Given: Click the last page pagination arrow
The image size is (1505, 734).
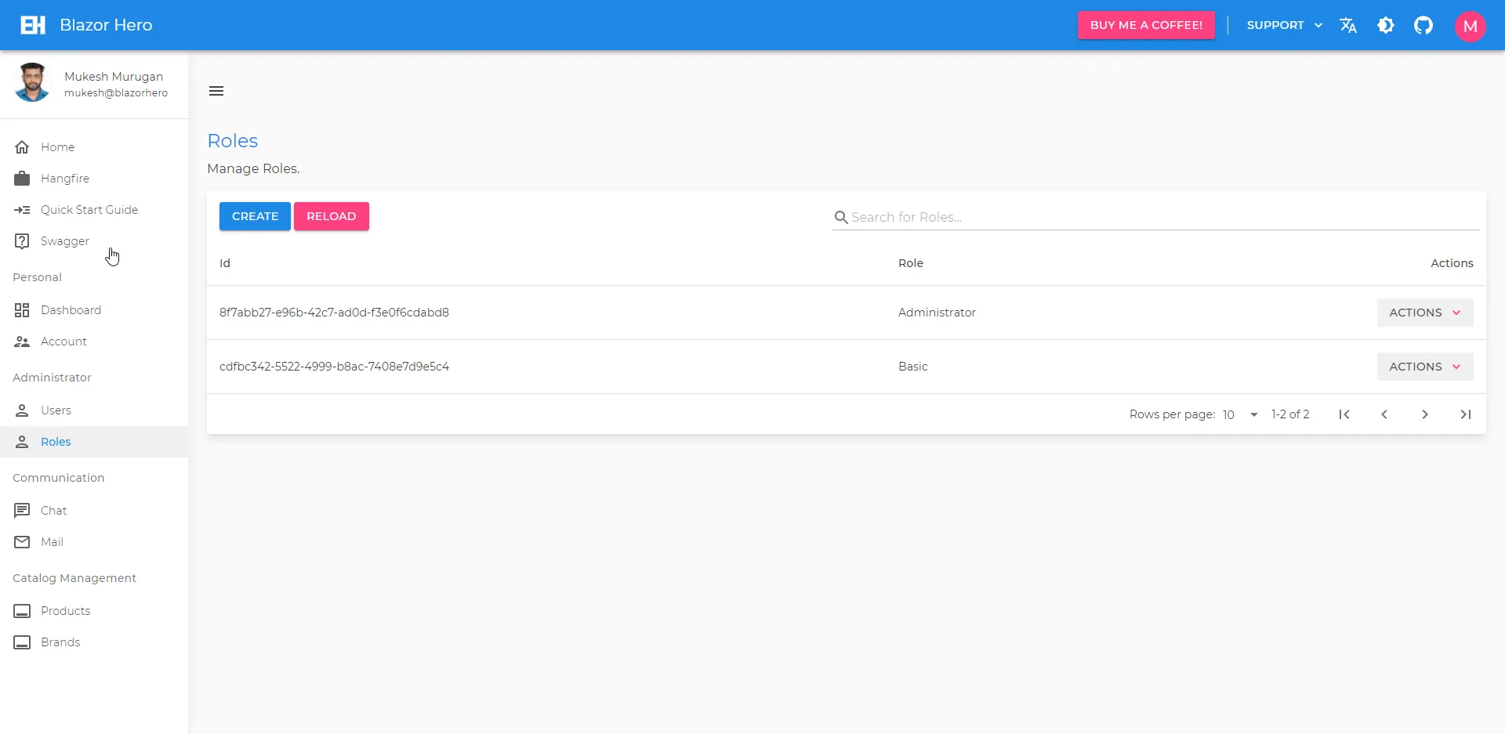Looking at the screenshot, I should [x=1465, y=414].
